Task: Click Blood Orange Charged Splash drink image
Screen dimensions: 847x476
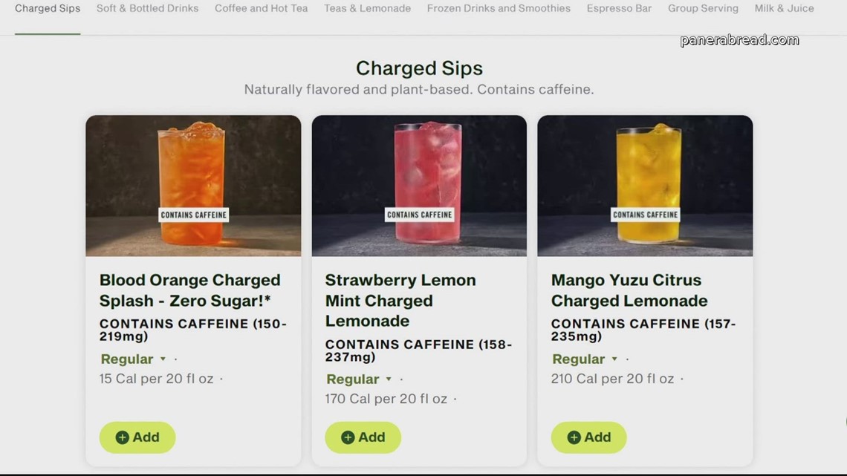Action: click(193, 186)
